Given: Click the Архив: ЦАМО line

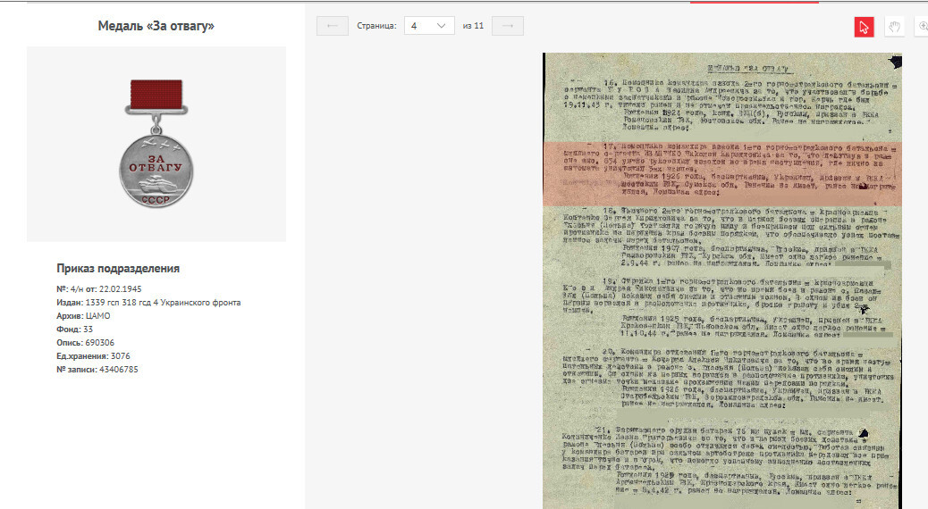Looking at the screenshot, I should click(x=83, y=316).
